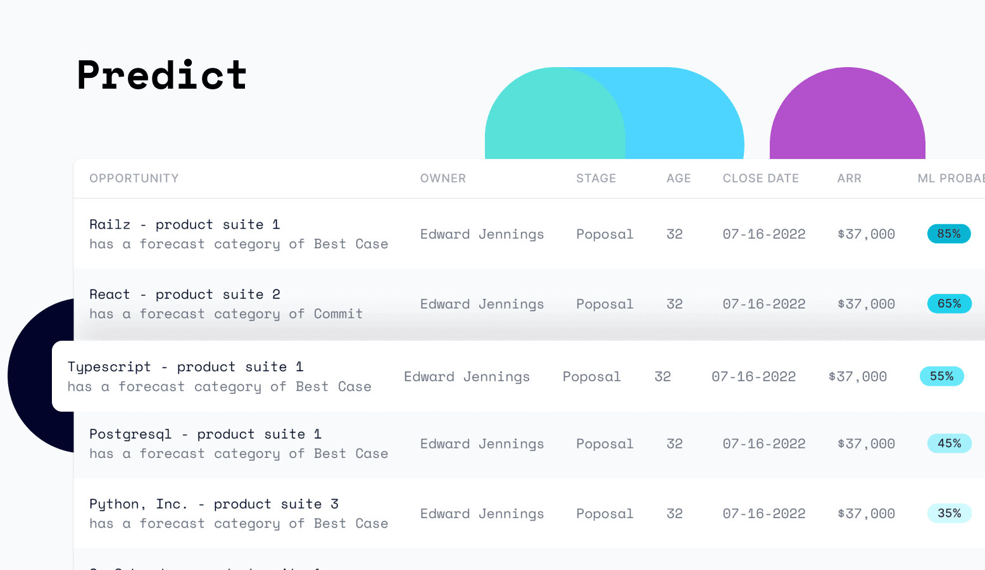This screenshot has width=985, height=570.
Task: Open React - product suite 2 opportunity
Action: [185, 294]
